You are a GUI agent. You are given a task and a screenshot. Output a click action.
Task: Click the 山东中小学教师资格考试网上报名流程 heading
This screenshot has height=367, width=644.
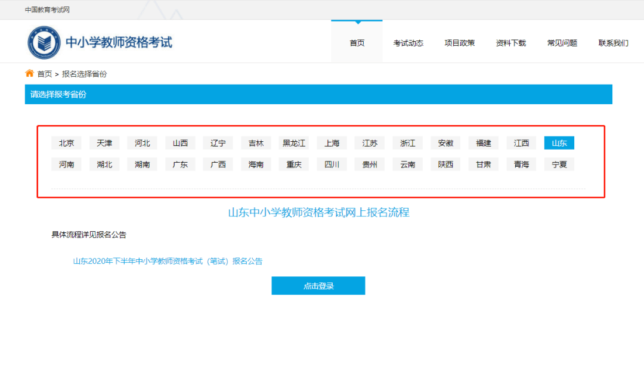[318, 212]
